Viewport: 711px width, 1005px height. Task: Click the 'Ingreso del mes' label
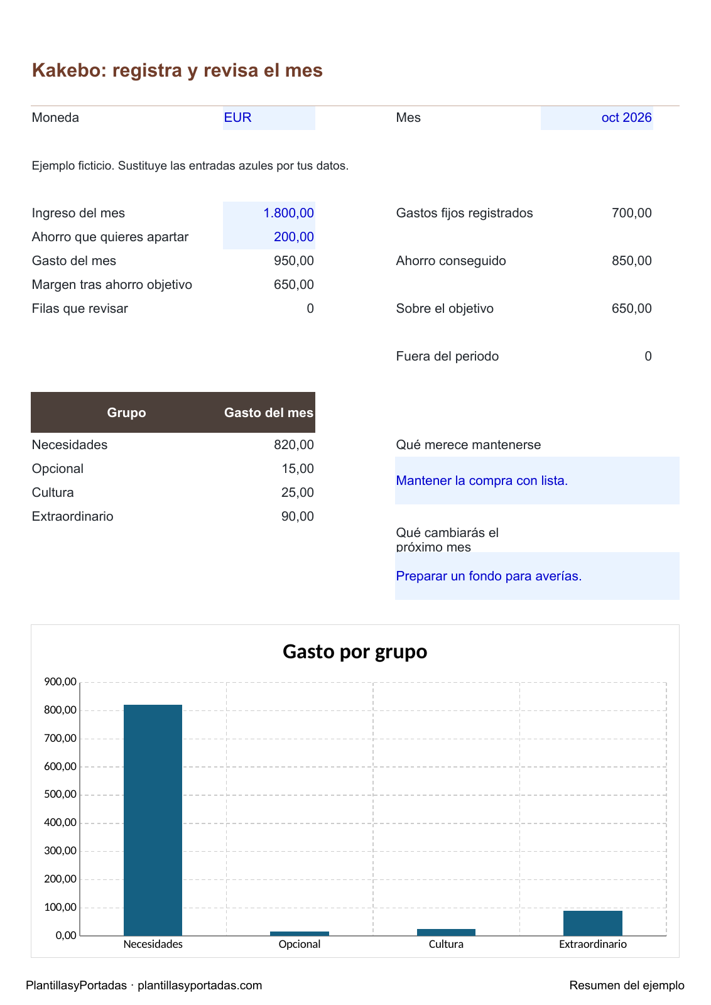coord(79,214)
